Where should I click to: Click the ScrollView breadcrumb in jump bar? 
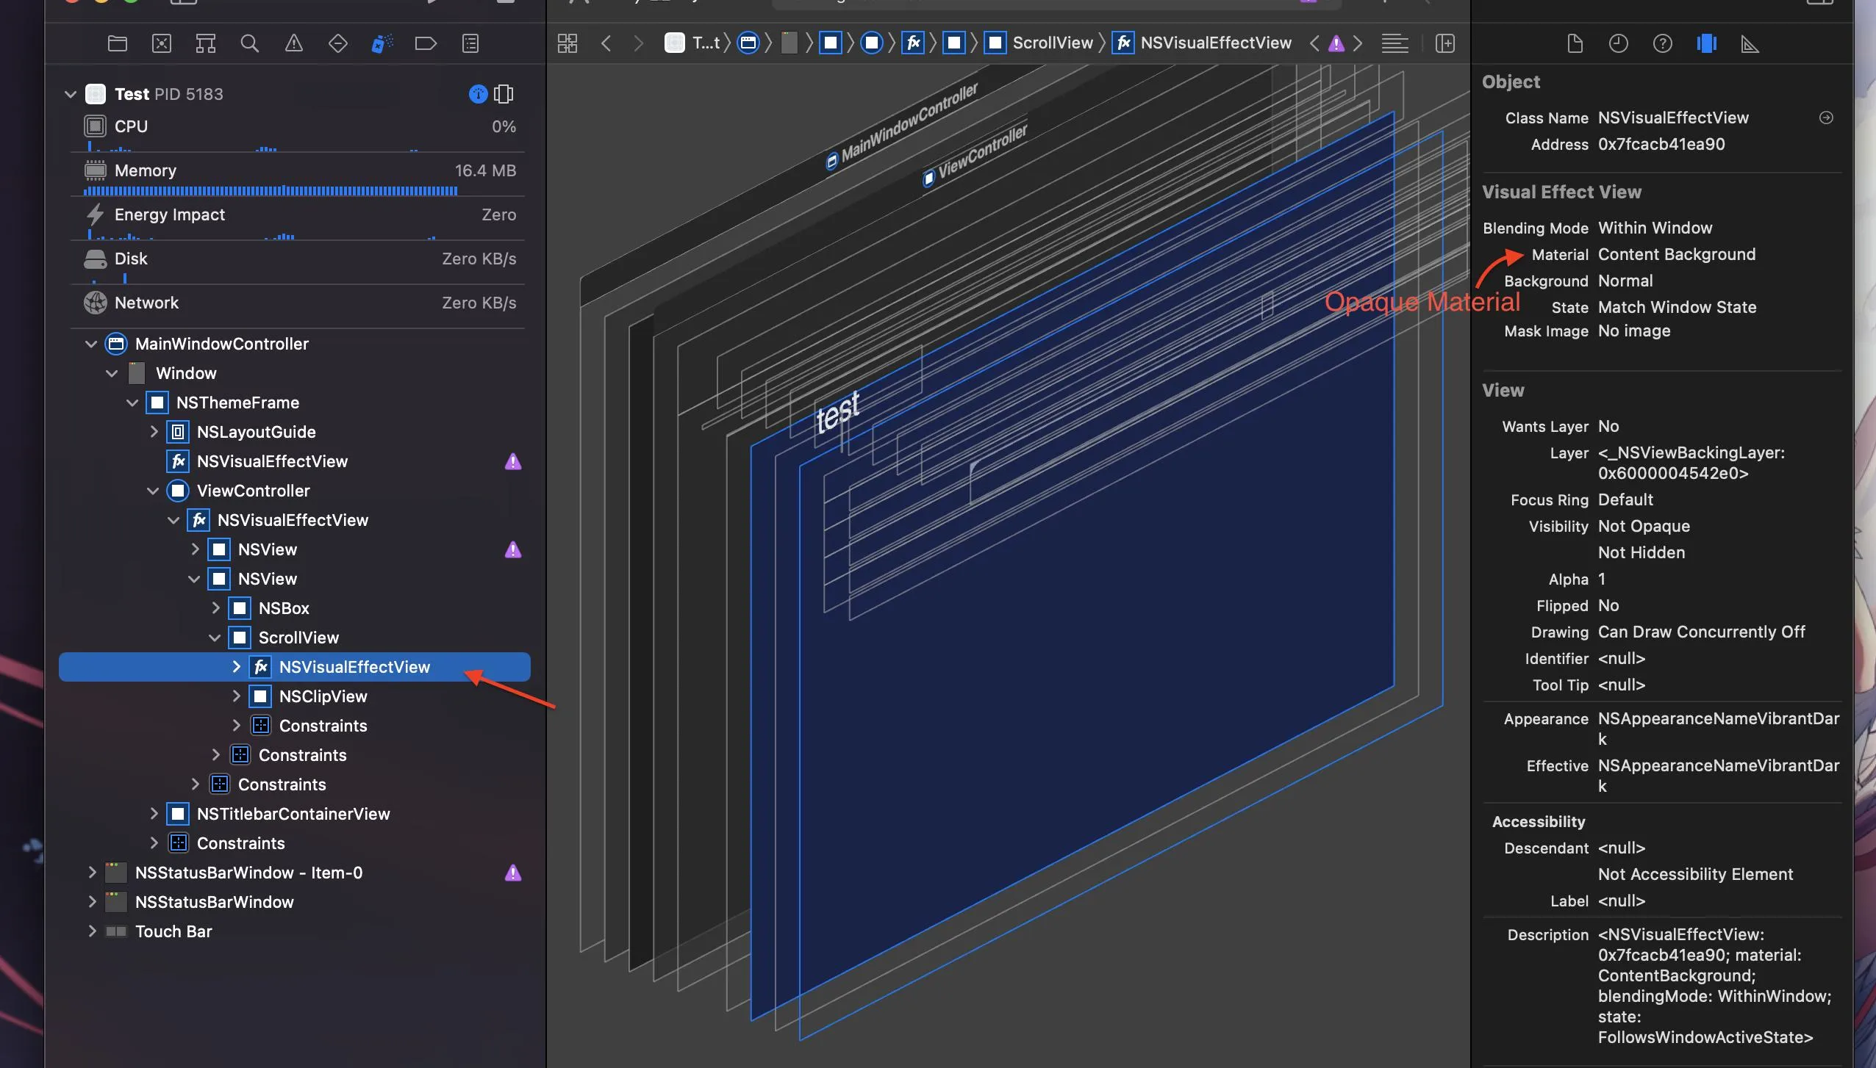coord(1052,43)
